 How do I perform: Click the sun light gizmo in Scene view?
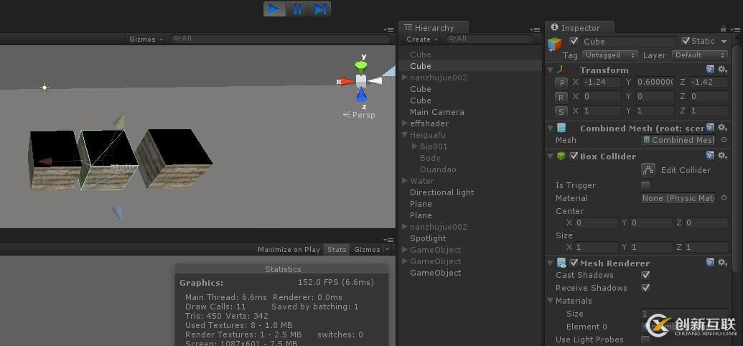(x=45, y=87)
